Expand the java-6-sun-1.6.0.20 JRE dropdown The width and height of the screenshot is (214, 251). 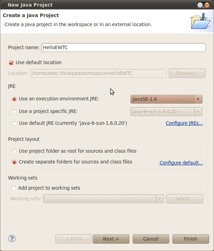tap(167, 112)
